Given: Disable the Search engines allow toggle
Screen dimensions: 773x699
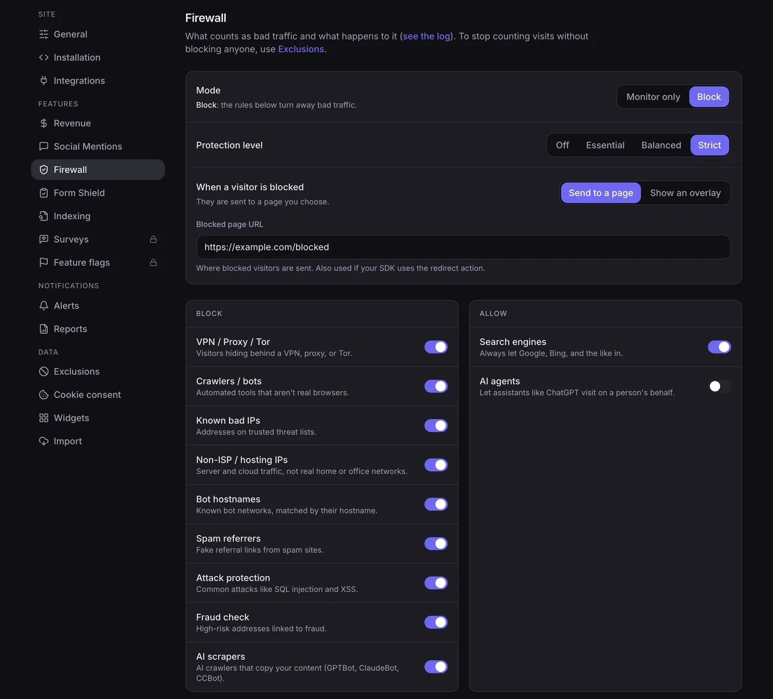Looking at the screenshot, I should click(x=719, y=347).
